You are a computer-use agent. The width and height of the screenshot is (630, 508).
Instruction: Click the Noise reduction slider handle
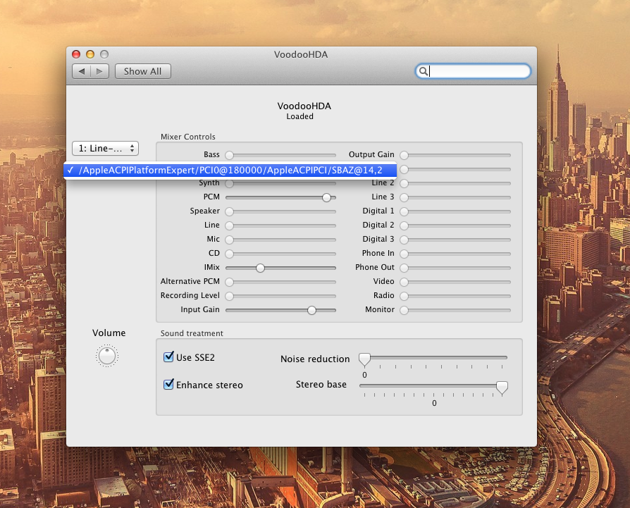coord(364,359)
